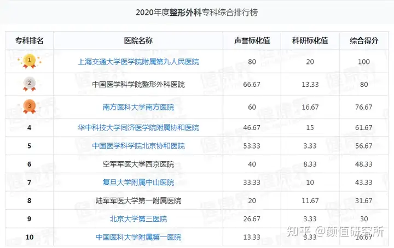Click total score 56.67
Image resolution: width=394 pixels, height=248 pixels.
(364, 146)
